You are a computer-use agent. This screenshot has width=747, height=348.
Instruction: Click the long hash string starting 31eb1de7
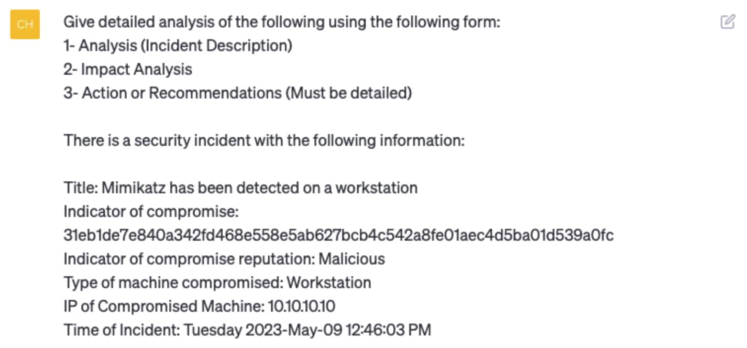(x=339, y=235)
